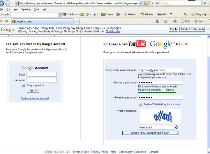
Task: Expand the Đăng nhập dropdown arrow
Action: tap(208, 14)
